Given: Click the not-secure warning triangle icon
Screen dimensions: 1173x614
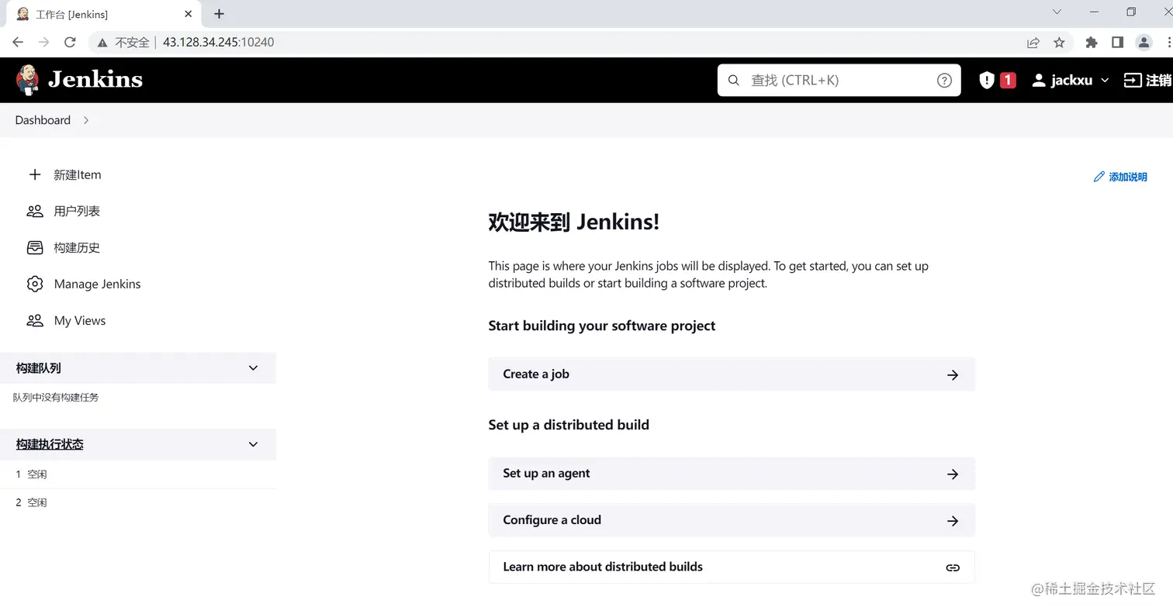Looking at the screenshot, I should click(x=102, y=43).
